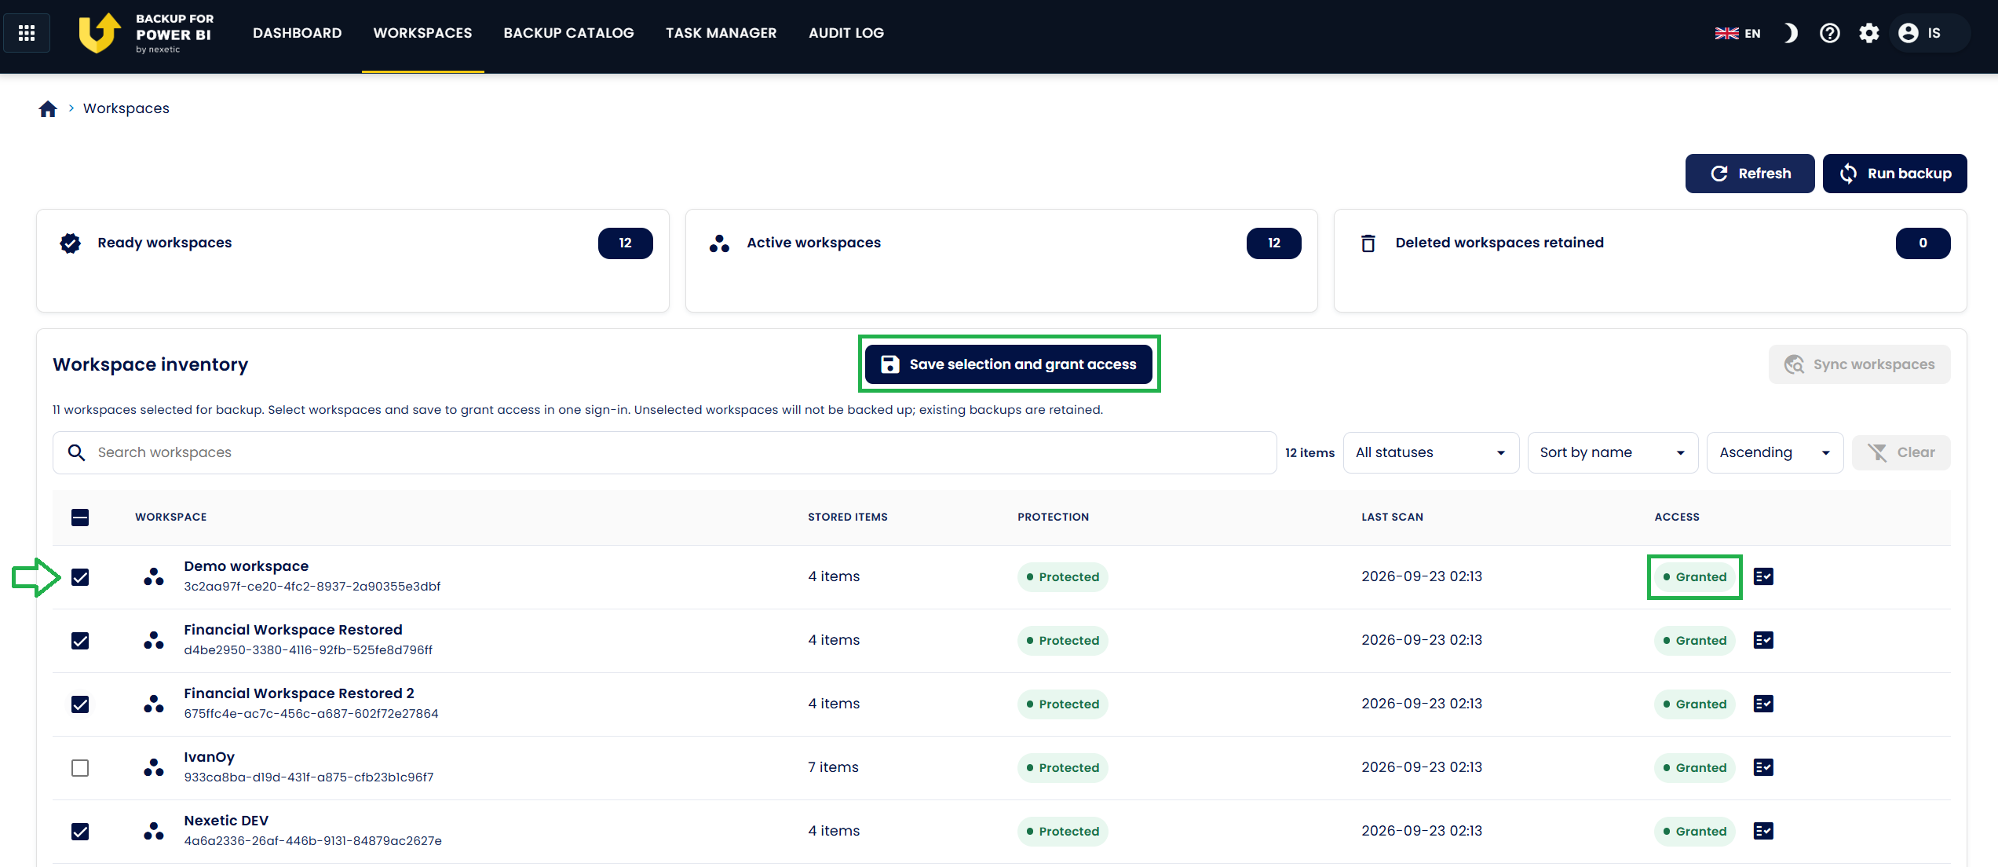The width and height of the screenshot is (1998, 867).
Task: Toggle the select-all workspaces header checkbox
Action: (x=80, y=517)
